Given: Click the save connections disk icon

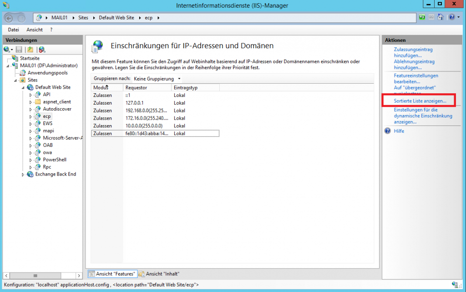Looking at the screenshot, I should (19, 49).
